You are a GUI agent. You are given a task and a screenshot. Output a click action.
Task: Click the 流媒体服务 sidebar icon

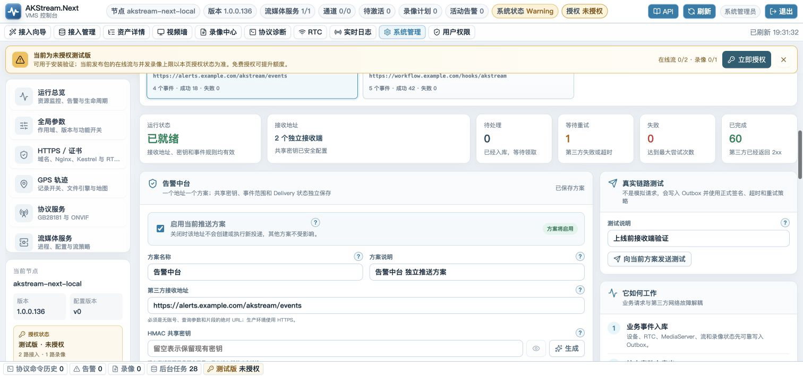24,242
